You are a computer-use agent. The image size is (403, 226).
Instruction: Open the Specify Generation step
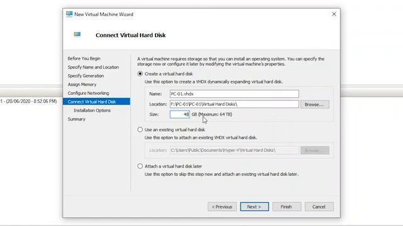pos(86,76)
